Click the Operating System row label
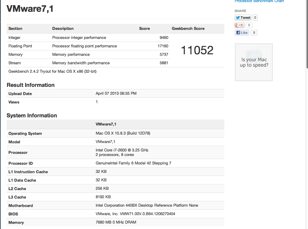Screen dimensions: 308x229 click(25, 133)
